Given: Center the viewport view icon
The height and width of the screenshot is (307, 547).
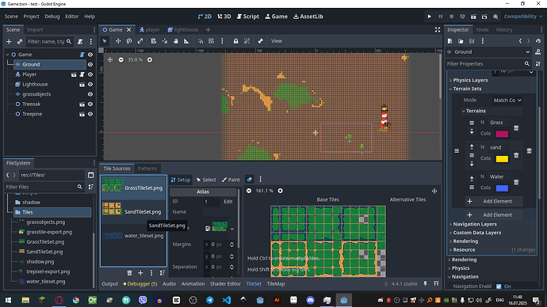Looking at the screenshot, I should (110, 60).
